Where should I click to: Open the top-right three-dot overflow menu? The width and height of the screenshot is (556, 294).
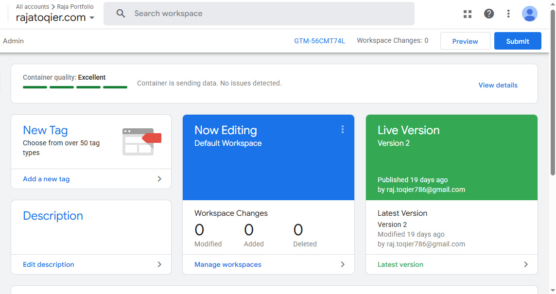[508, 14]
